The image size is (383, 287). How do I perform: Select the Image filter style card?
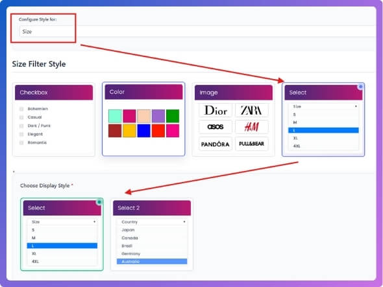tap(234, 119)
